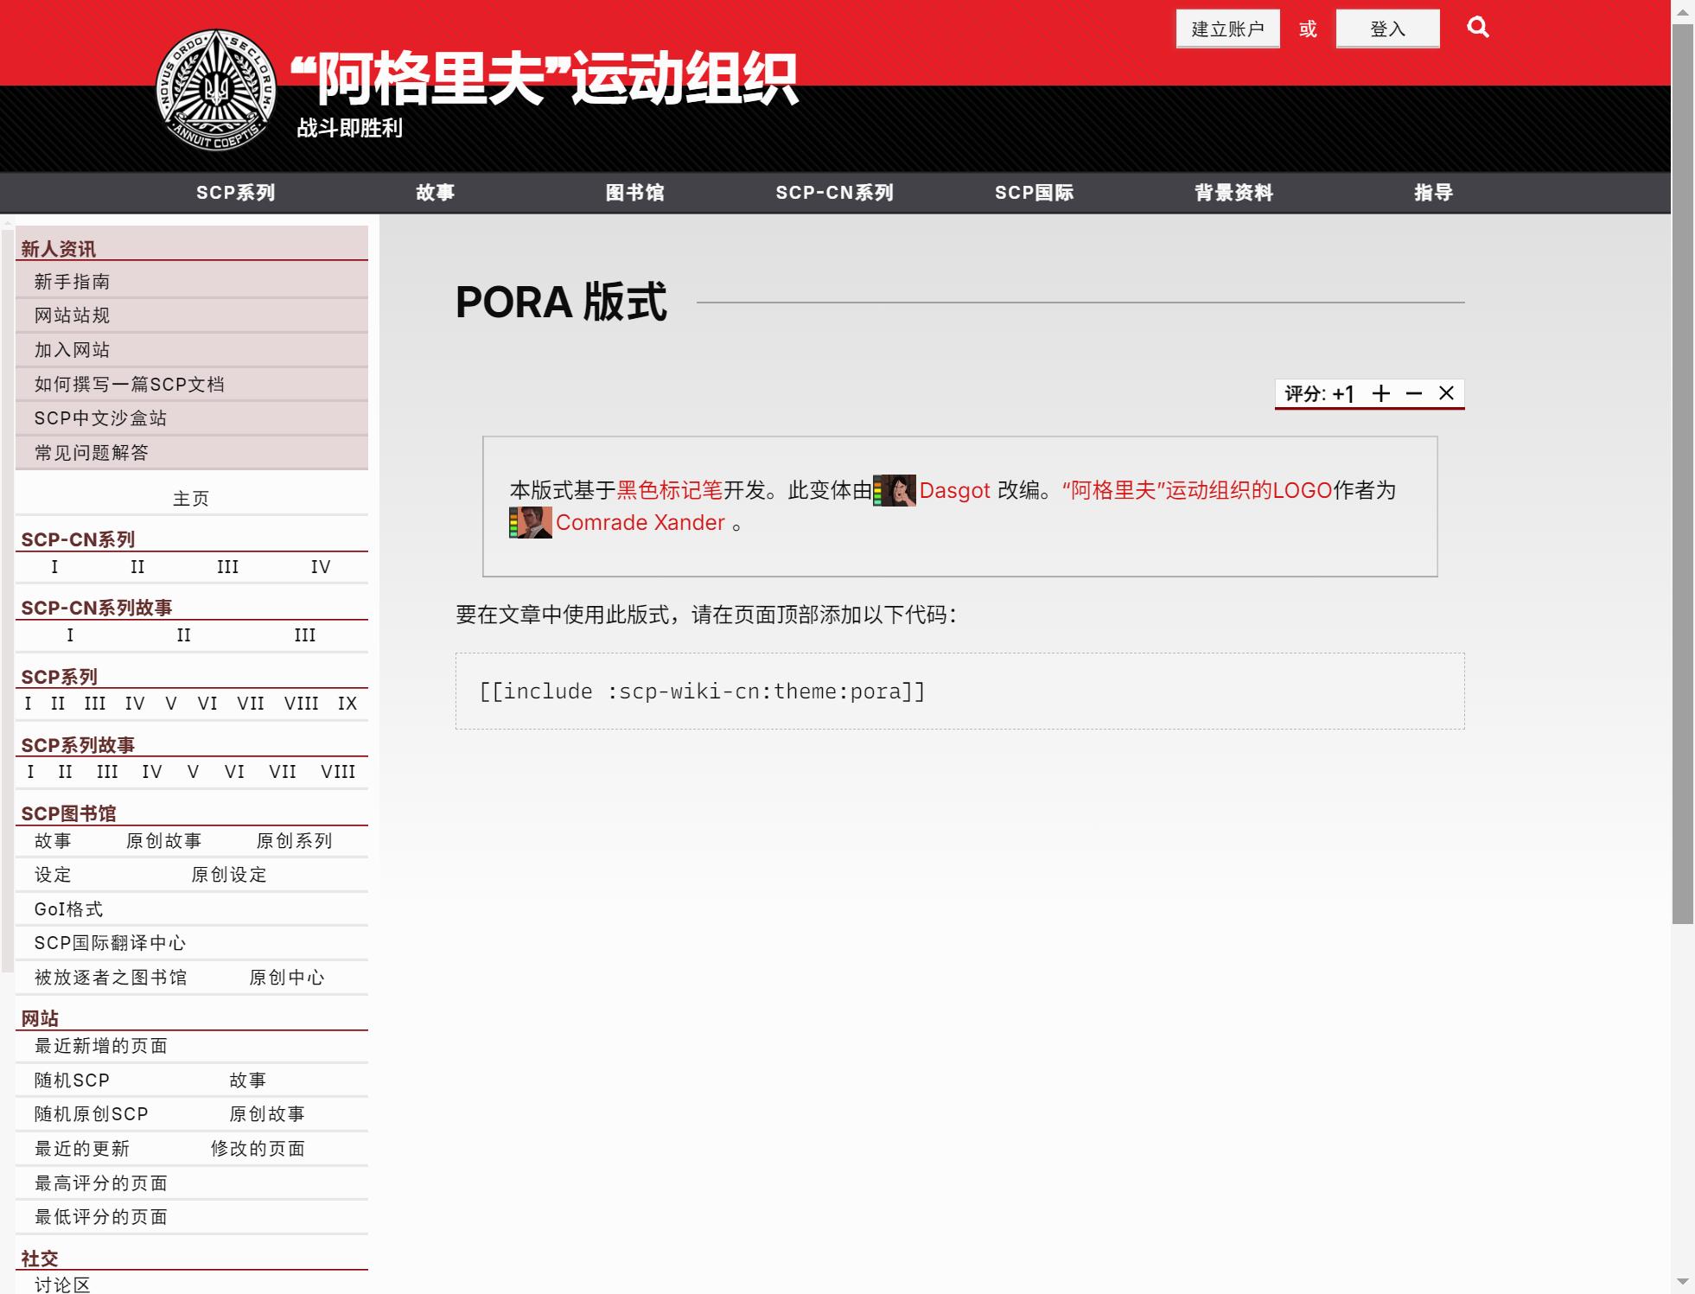Go to 主页 from the sidebar
Image resolution: width=1695 pixels, height=1294 pixels.
click(191, 497)
